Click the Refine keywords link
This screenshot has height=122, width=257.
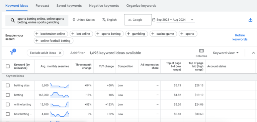pos(240,37)
